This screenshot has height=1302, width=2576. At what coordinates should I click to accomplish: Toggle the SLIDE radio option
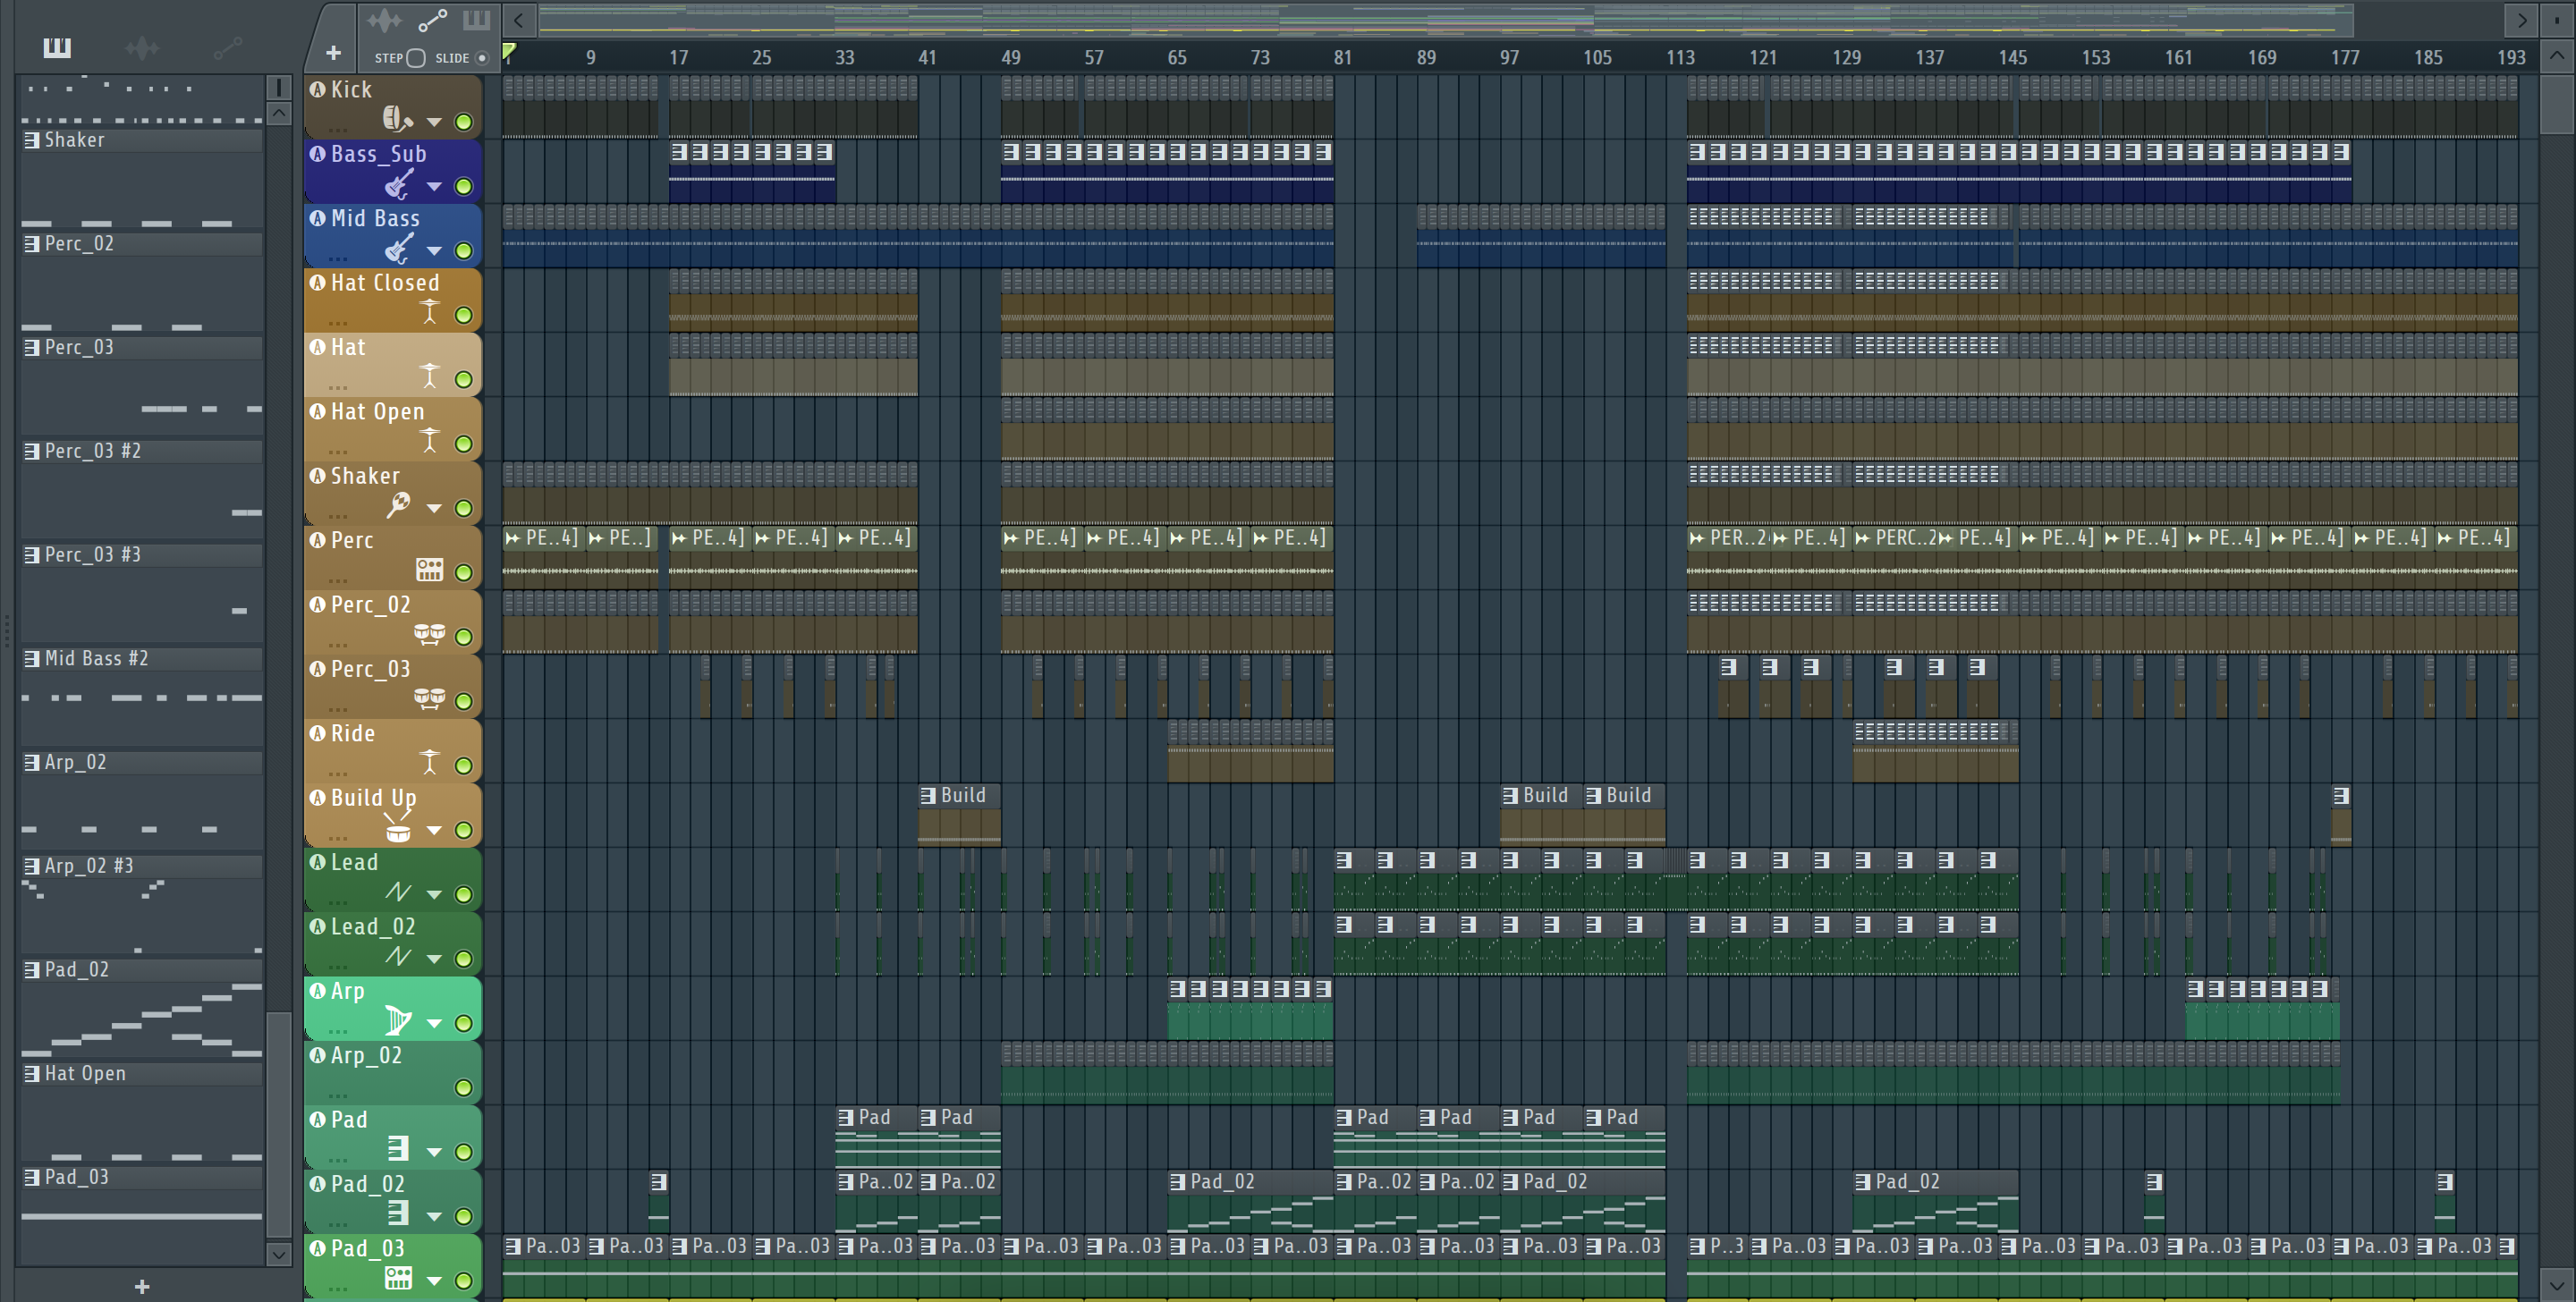(482, 58)
